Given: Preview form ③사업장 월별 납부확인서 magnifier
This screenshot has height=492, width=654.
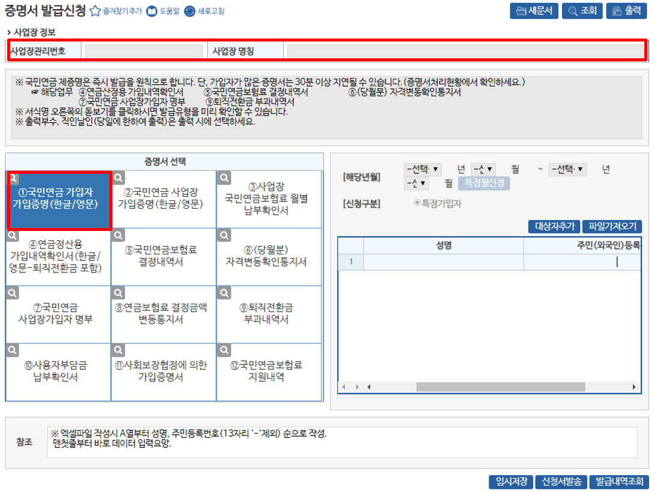Looking at the screenshot, I should click(x=224, y=178).
